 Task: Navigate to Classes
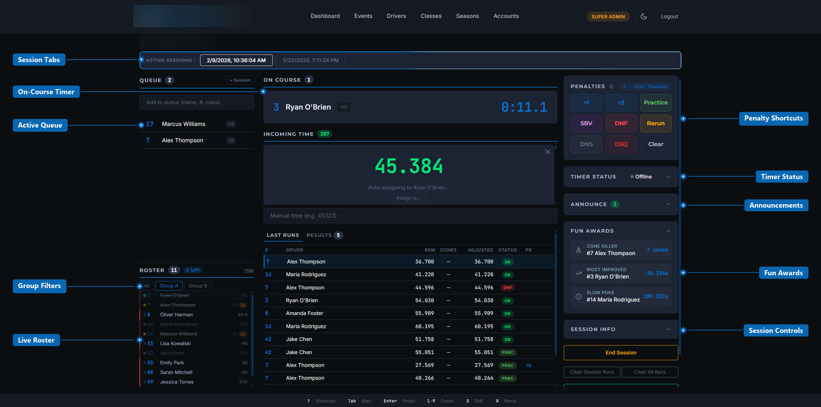(431, 16)
